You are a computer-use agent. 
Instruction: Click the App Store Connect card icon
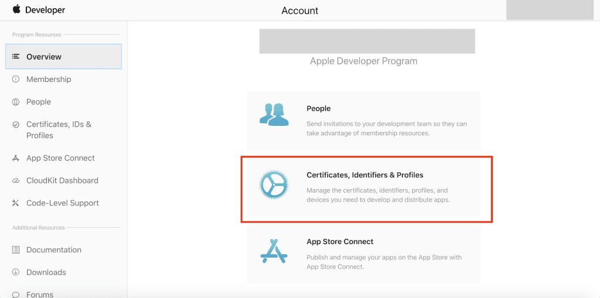pyautogui.click(x=274, y=251)
